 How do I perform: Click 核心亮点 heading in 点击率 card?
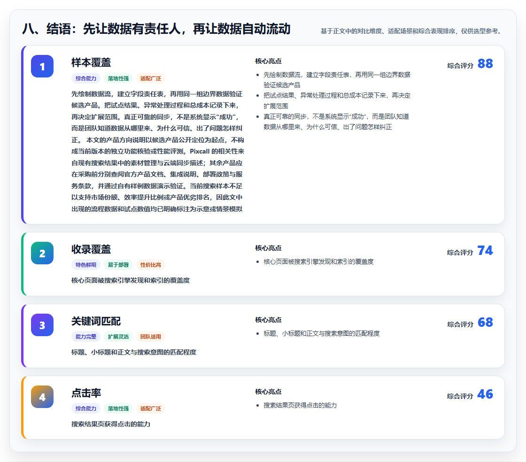coord(268,392)
